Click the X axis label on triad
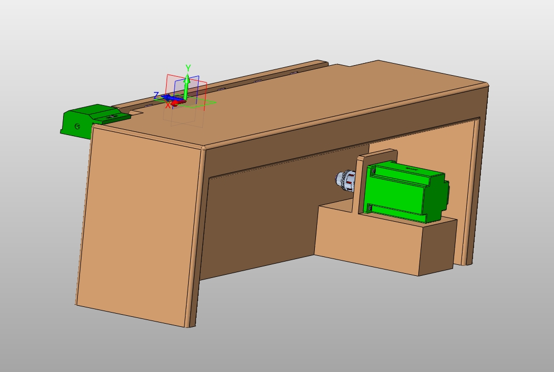This screenshot has height=372, width=554. (168, 106)
